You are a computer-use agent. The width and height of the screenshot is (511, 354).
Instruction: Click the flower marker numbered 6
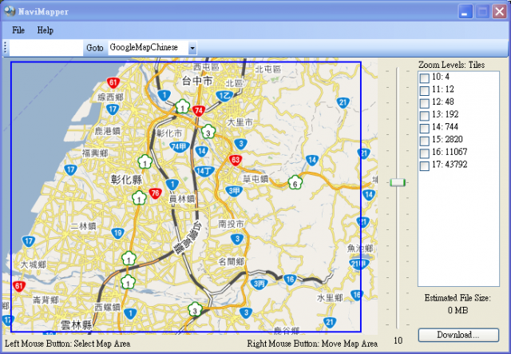click(295, 183)
